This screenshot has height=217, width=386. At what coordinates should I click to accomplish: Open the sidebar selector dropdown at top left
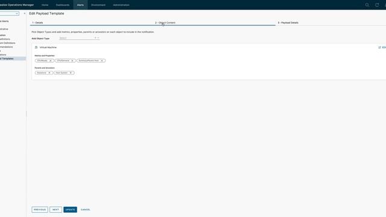pyautogui.click(x=9, y=13)
